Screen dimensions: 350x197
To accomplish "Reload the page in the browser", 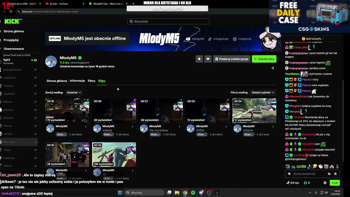I will (x=11, y=11).
